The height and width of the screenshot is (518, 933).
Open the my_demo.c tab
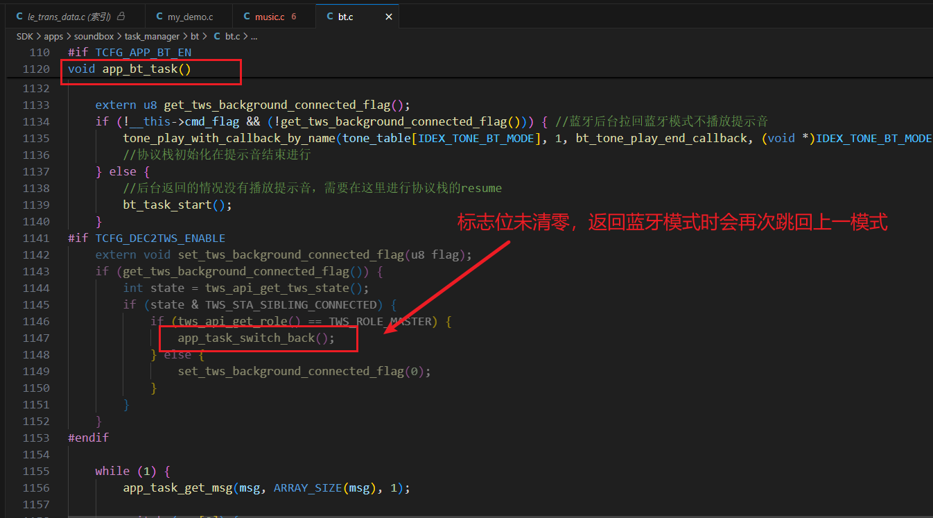point(190,17)
